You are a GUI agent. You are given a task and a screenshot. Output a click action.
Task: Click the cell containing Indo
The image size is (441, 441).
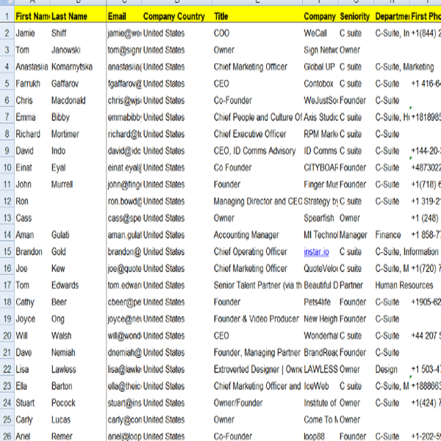pyautogui.click(x=78, y=151)
